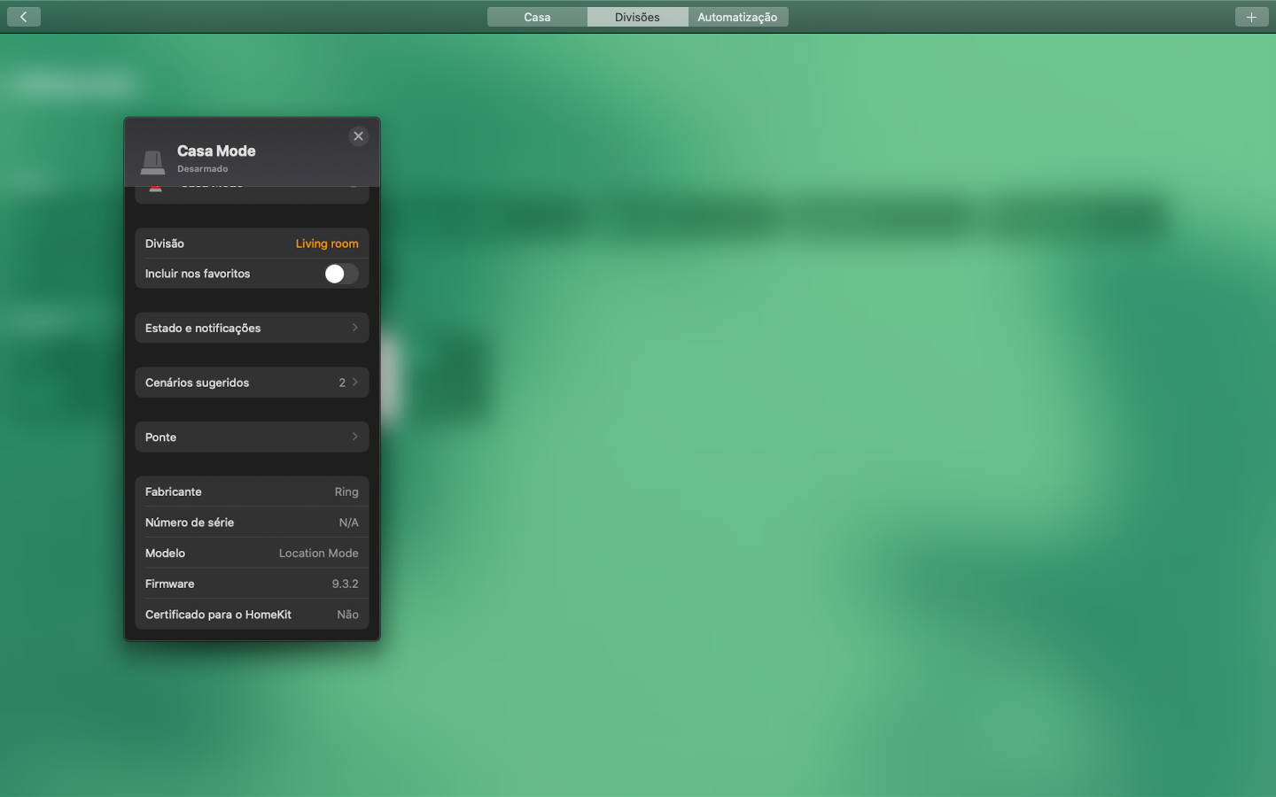Click the Firmware 9.3.2 value
Viewport: 1276px width, 797px height.
(x=345, y=584)
